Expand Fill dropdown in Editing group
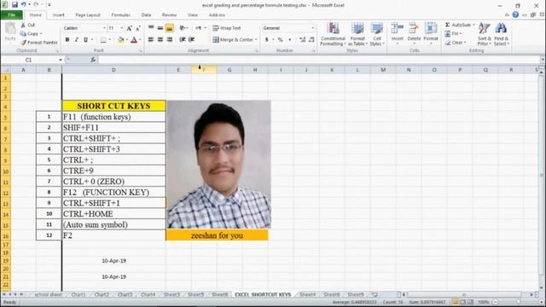Image resolution: width=546 pixels, height=307 pixels. pos(461,34)
